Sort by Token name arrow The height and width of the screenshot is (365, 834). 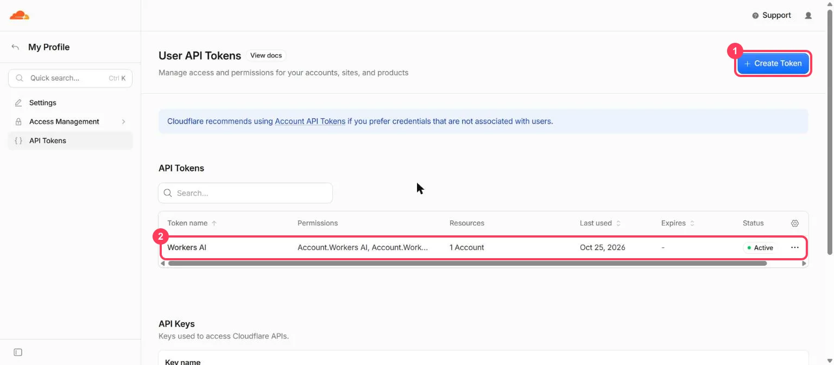pos(214,223)
